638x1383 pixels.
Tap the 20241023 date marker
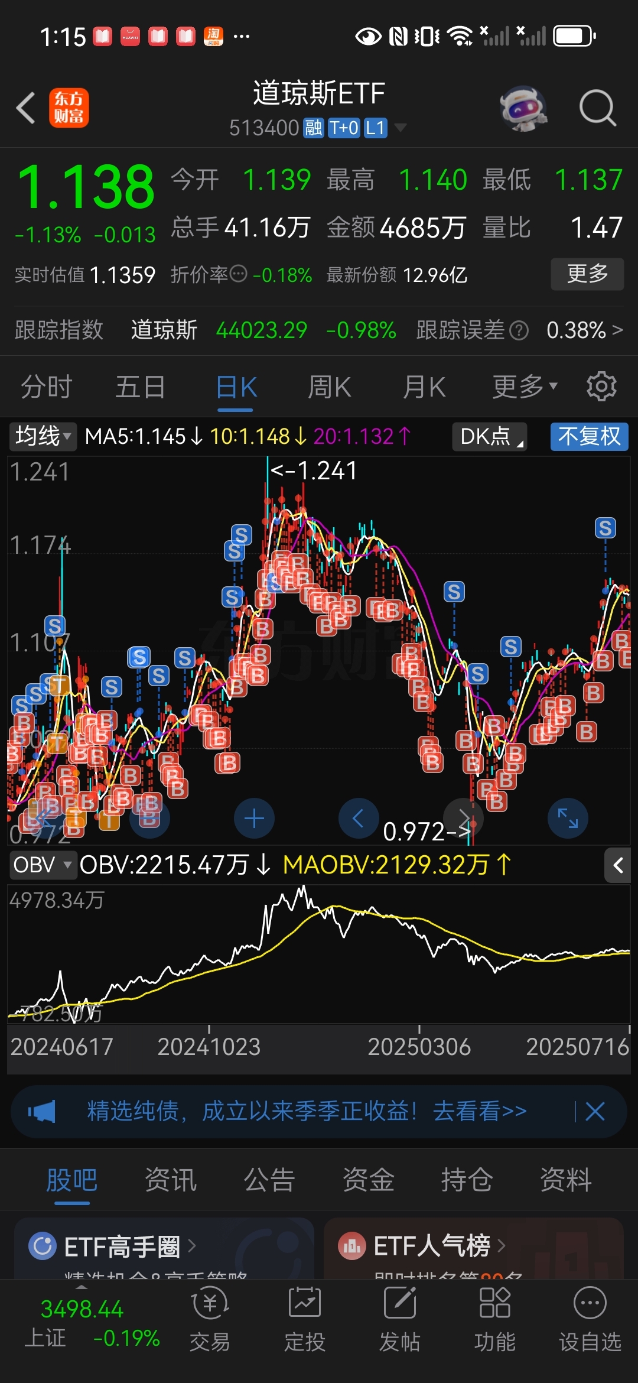coord(209,1047)
